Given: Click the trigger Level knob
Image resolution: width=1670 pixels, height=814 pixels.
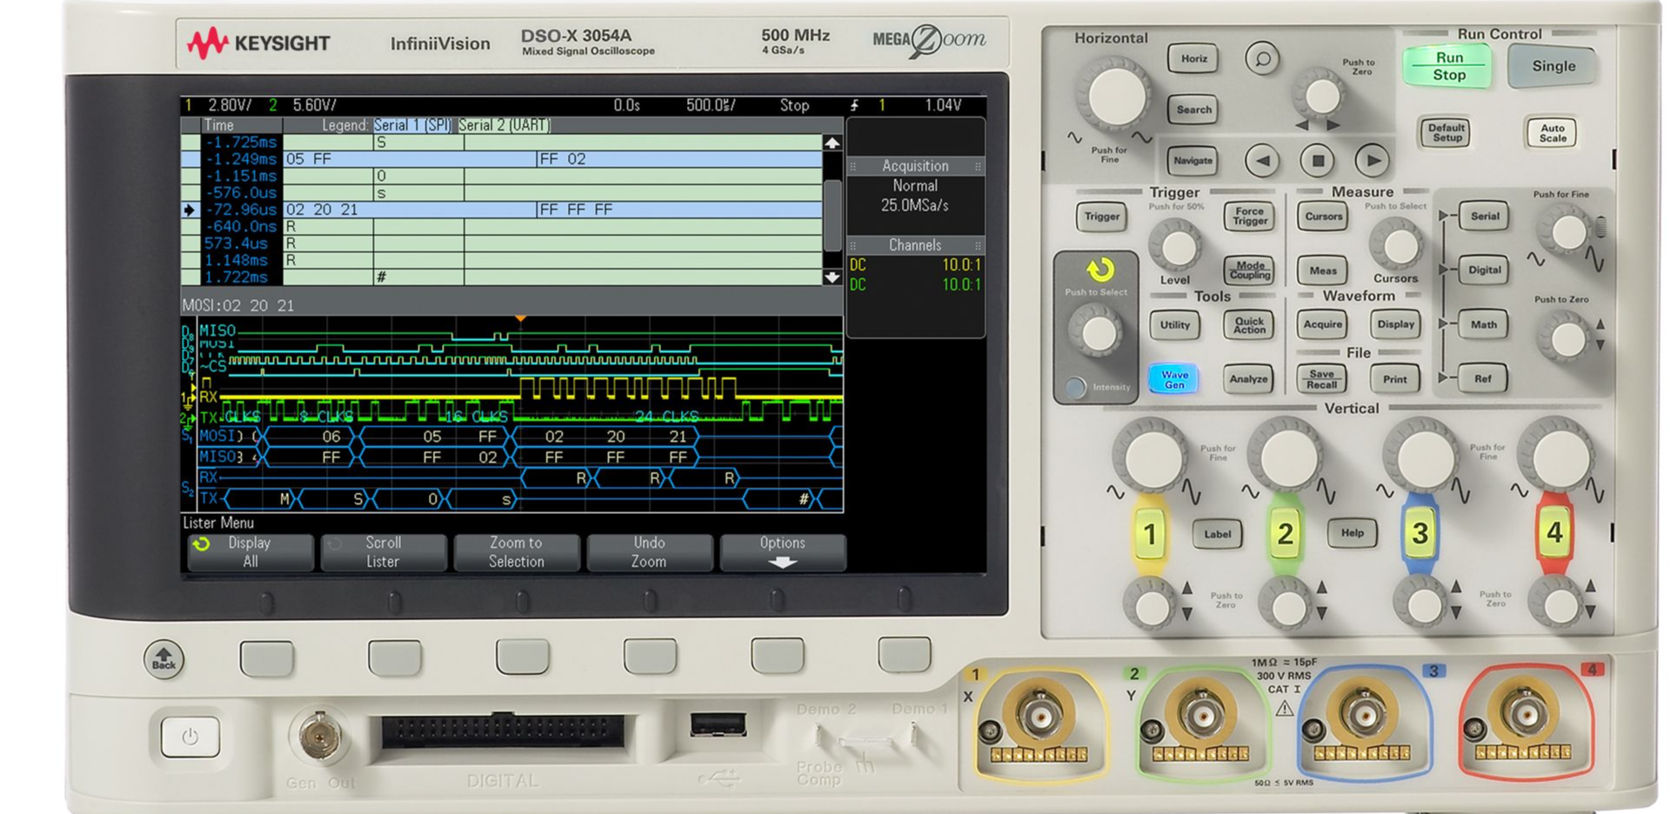Looking at the screenshot, I should click(x=1176, y=247).
